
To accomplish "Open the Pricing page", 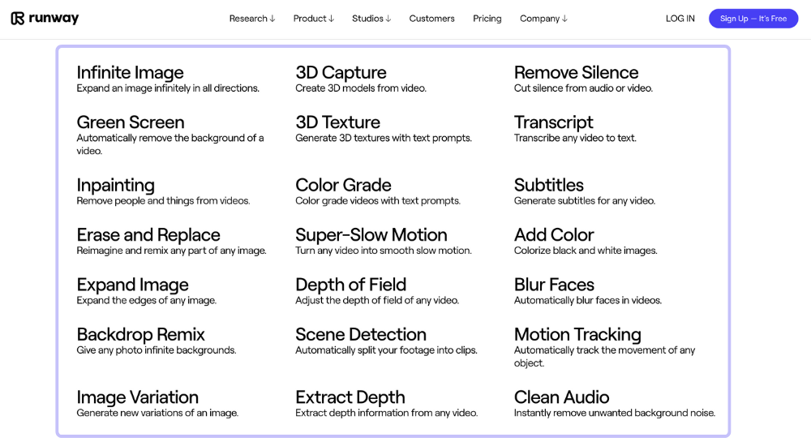I will (x=487, y=19).
